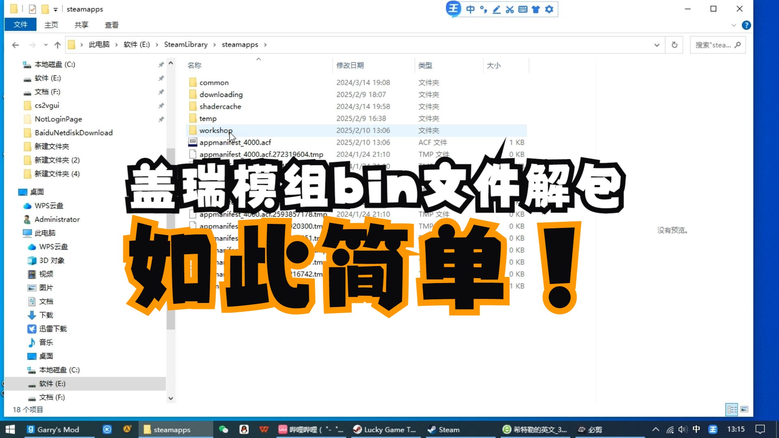Select 图片 in navigation pane
Viewport: 779px width, 438px height.
[x=46, y=288]
